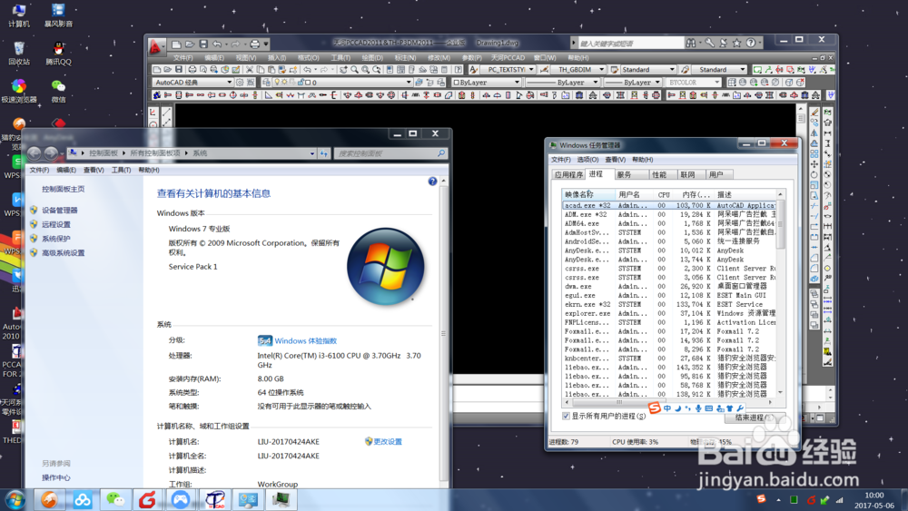Select explorer.exe process row
Screen dimensions: 908x511
click(669, 313)
